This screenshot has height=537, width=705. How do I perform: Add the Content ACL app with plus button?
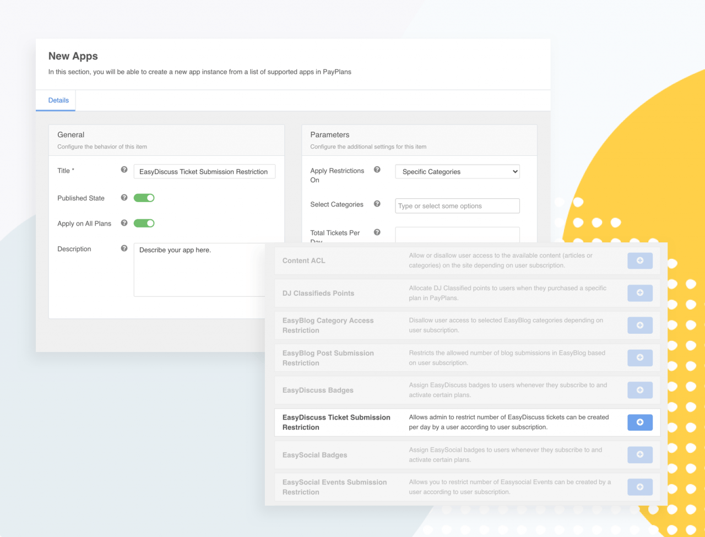click(640, 261)
